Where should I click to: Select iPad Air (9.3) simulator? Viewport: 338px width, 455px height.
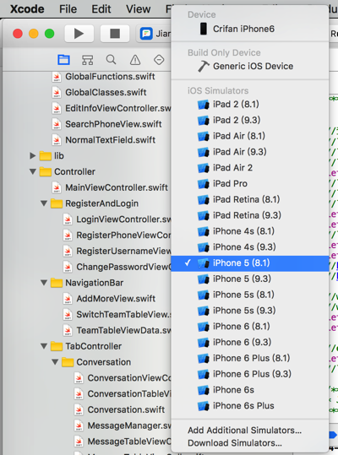pos(250,152)
